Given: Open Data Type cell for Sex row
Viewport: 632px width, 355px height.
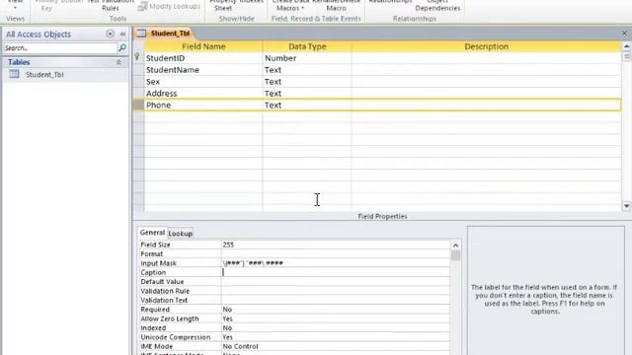Looking at the screenshot, I should click(x=307, y=82).
